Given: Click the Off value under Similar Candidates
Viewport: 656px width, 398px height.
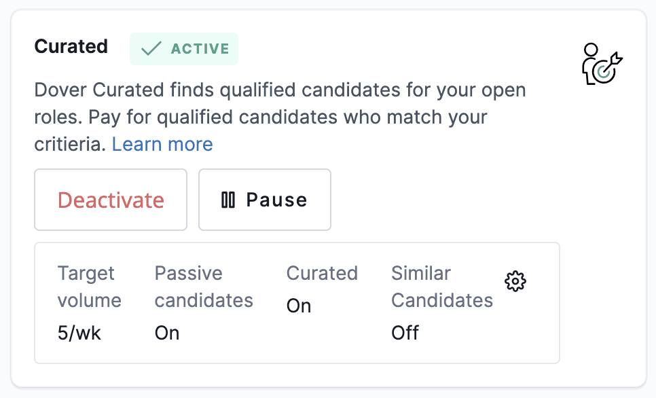Looking at the screenshot, I should click(405, 333).
